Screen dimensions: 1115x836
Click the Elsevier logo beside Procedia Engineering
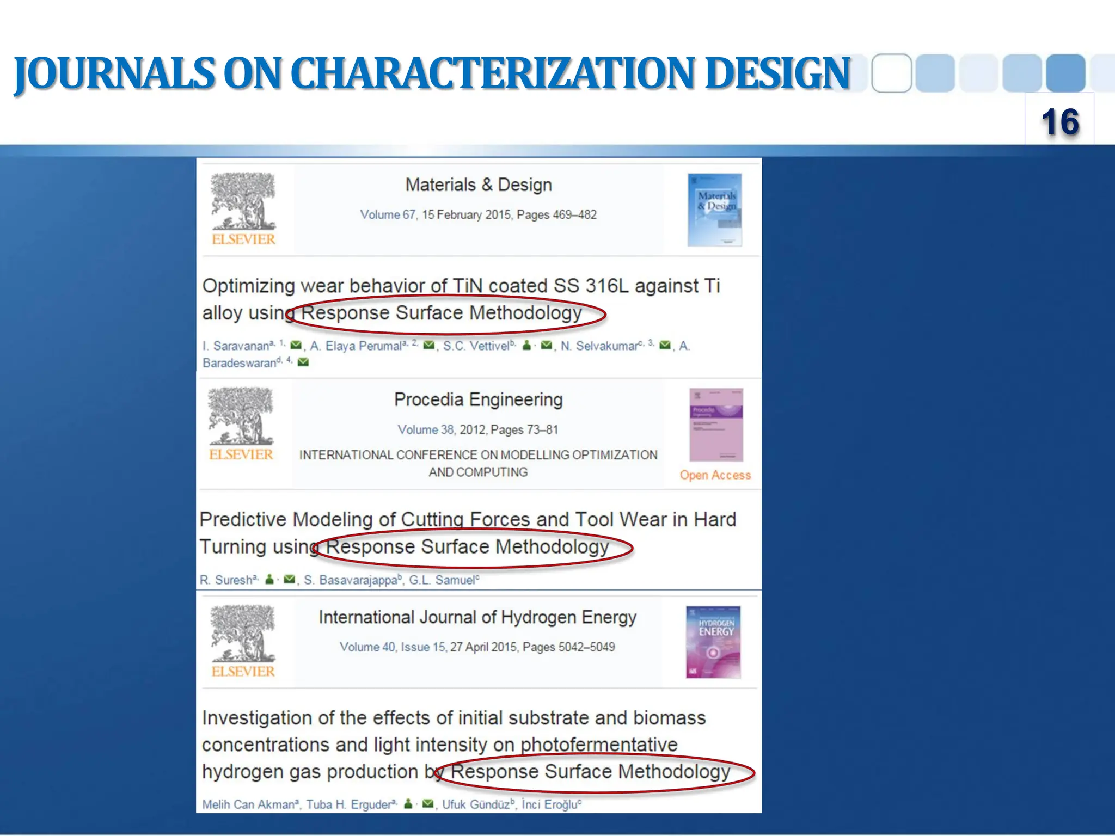tap(241, 425)
